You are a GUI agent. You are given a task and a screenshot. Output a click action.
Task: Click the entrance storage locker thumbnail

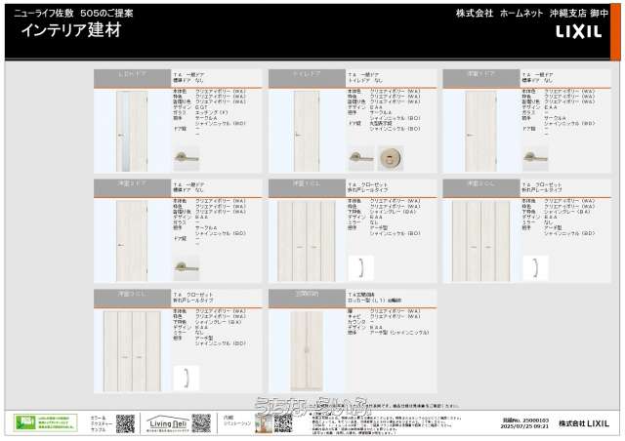click(x=307, y=349)
